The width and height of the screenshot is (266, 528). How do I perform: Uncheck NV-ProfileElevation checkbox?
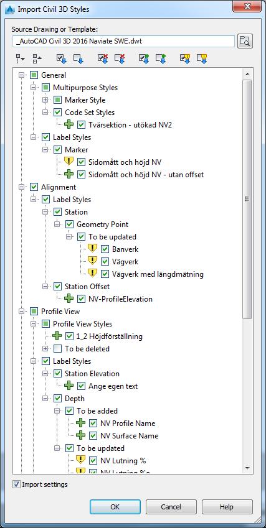[81, 299]
